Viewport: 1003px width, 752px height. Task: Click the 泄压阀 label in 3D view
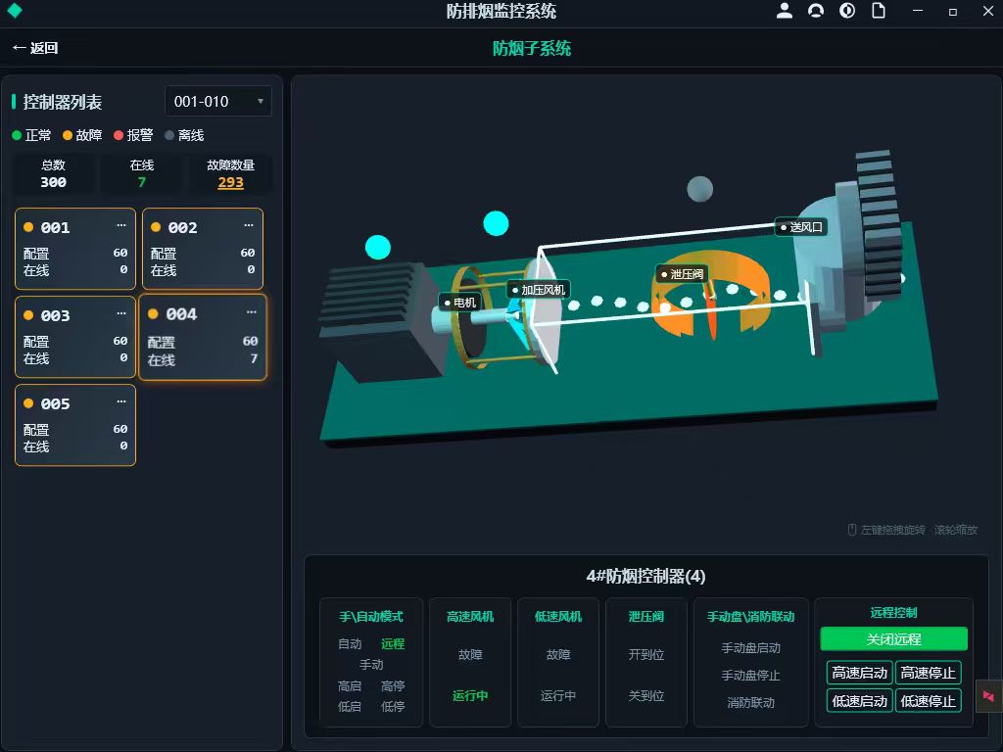pos(682,274)
